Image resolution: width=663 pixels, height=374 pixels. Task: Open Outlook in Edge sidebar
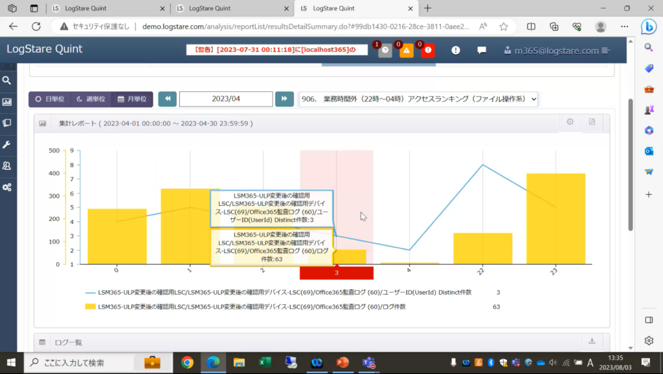649,151
